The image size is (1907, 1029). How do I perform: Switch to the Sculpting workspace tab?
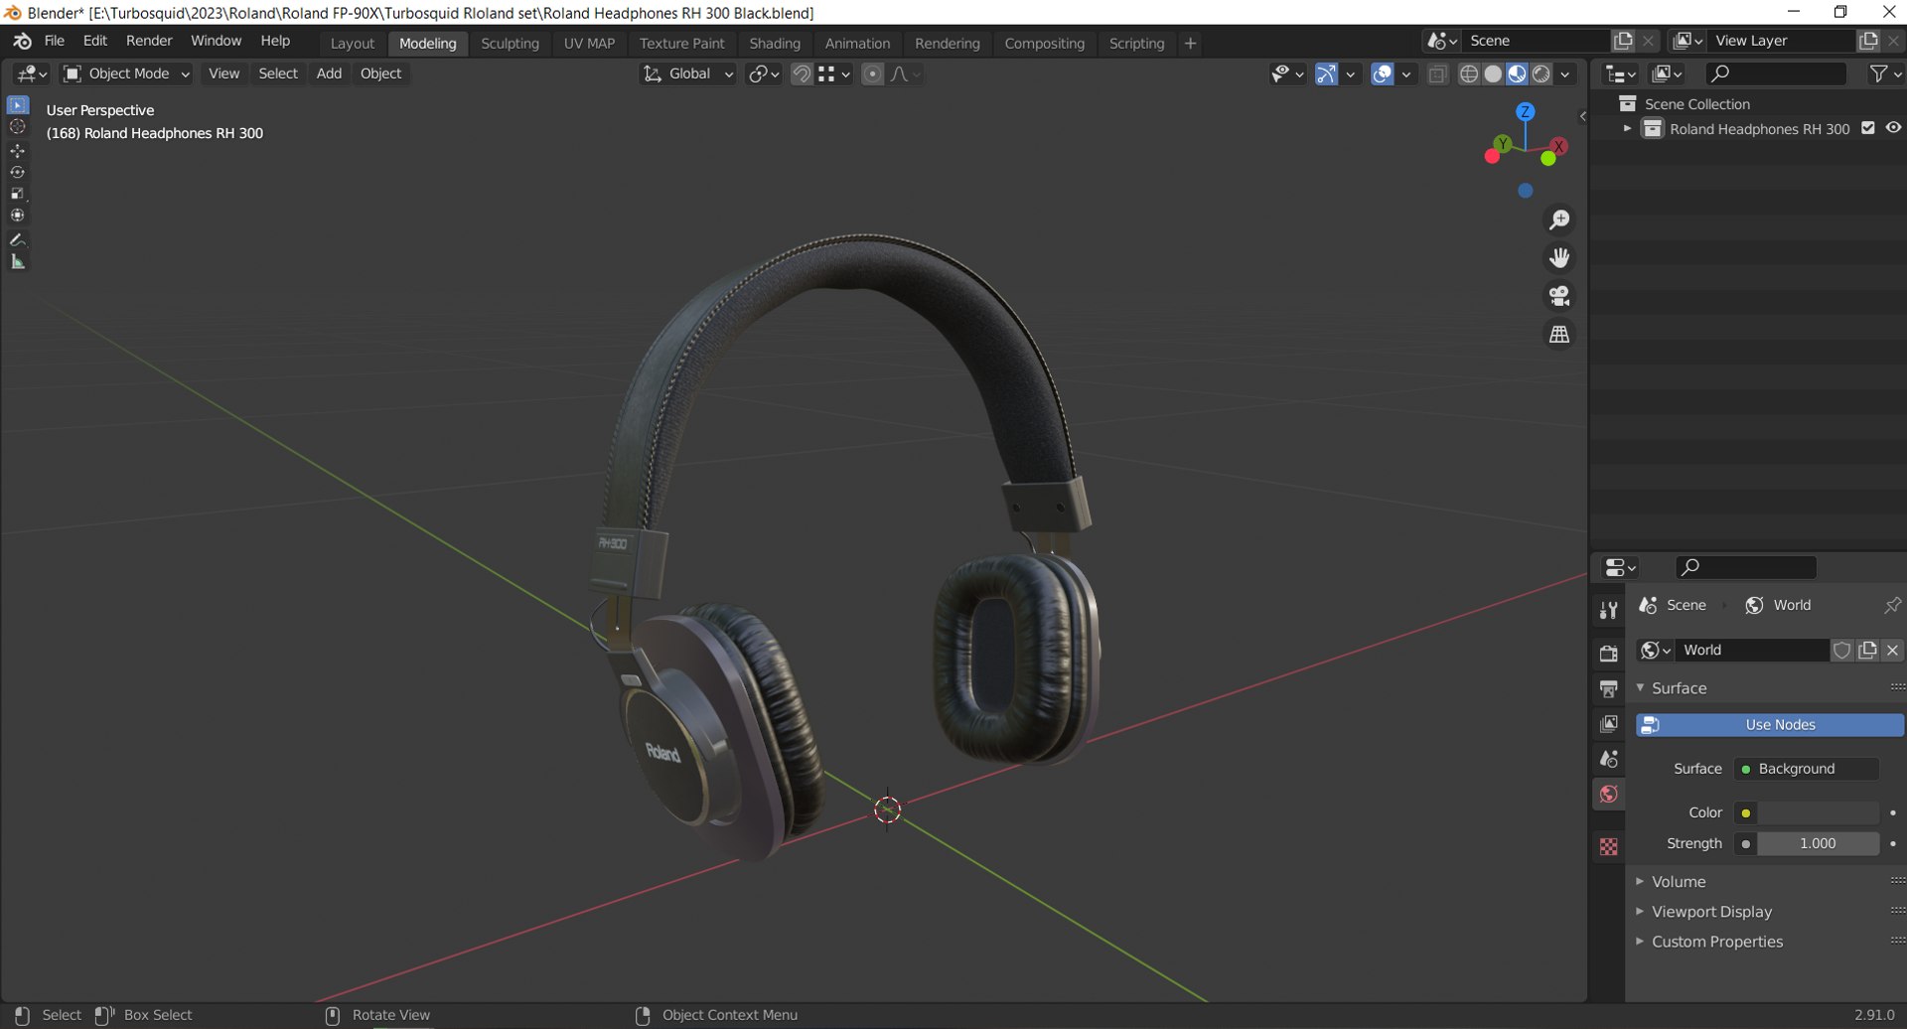510,44
